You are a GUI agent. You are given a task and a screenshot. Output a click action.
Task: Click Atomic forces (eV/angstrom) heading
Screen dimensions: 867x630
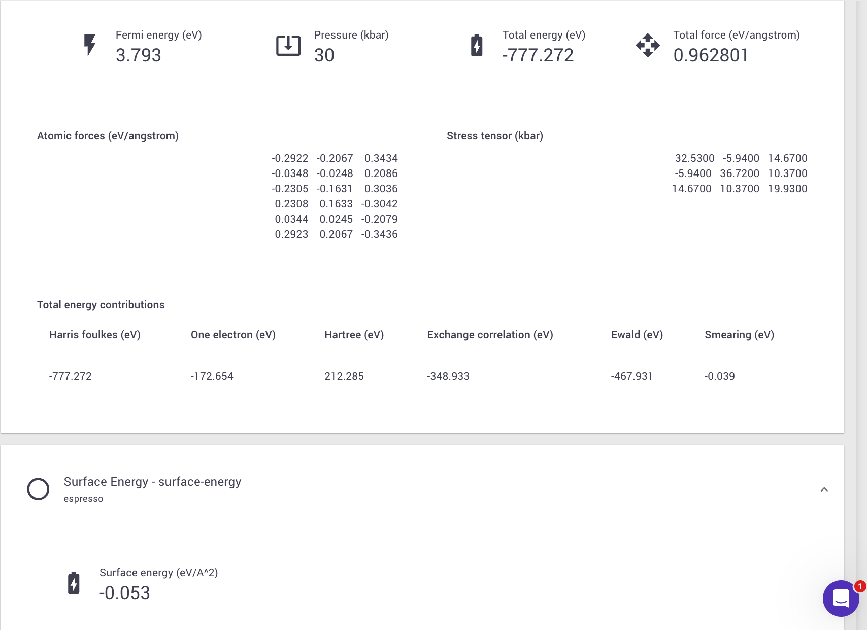[108, 136]
